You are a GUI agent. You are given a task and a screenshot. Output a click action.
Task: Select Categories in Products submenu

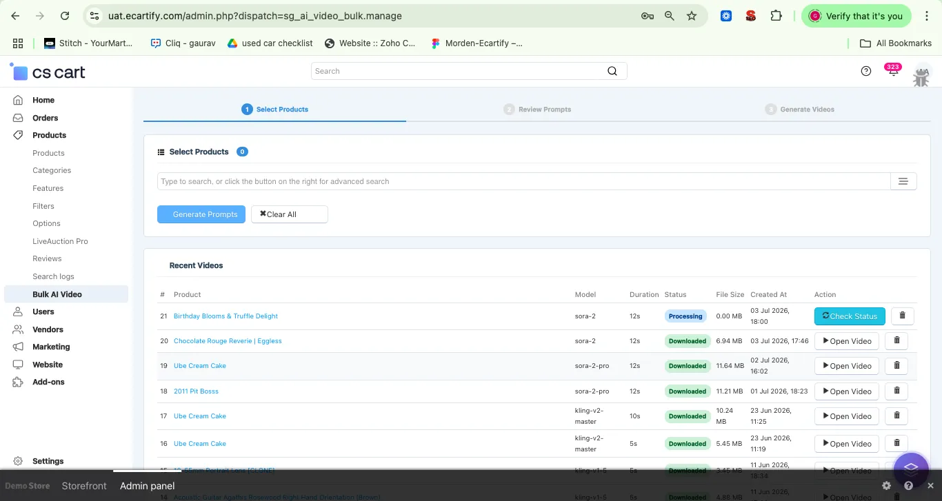coord(52,170)
